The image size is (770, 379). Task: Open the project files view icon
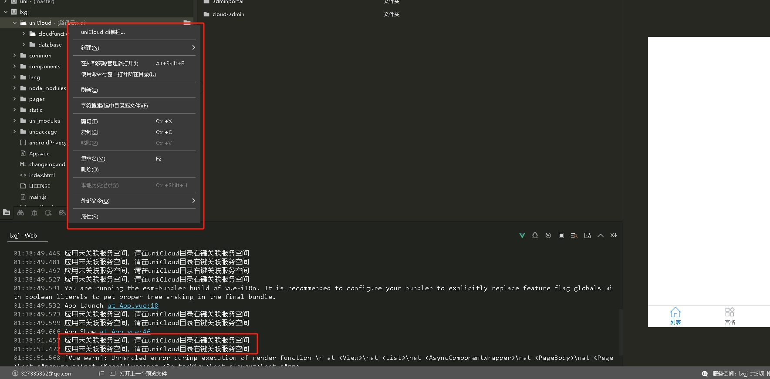[7, 213]
